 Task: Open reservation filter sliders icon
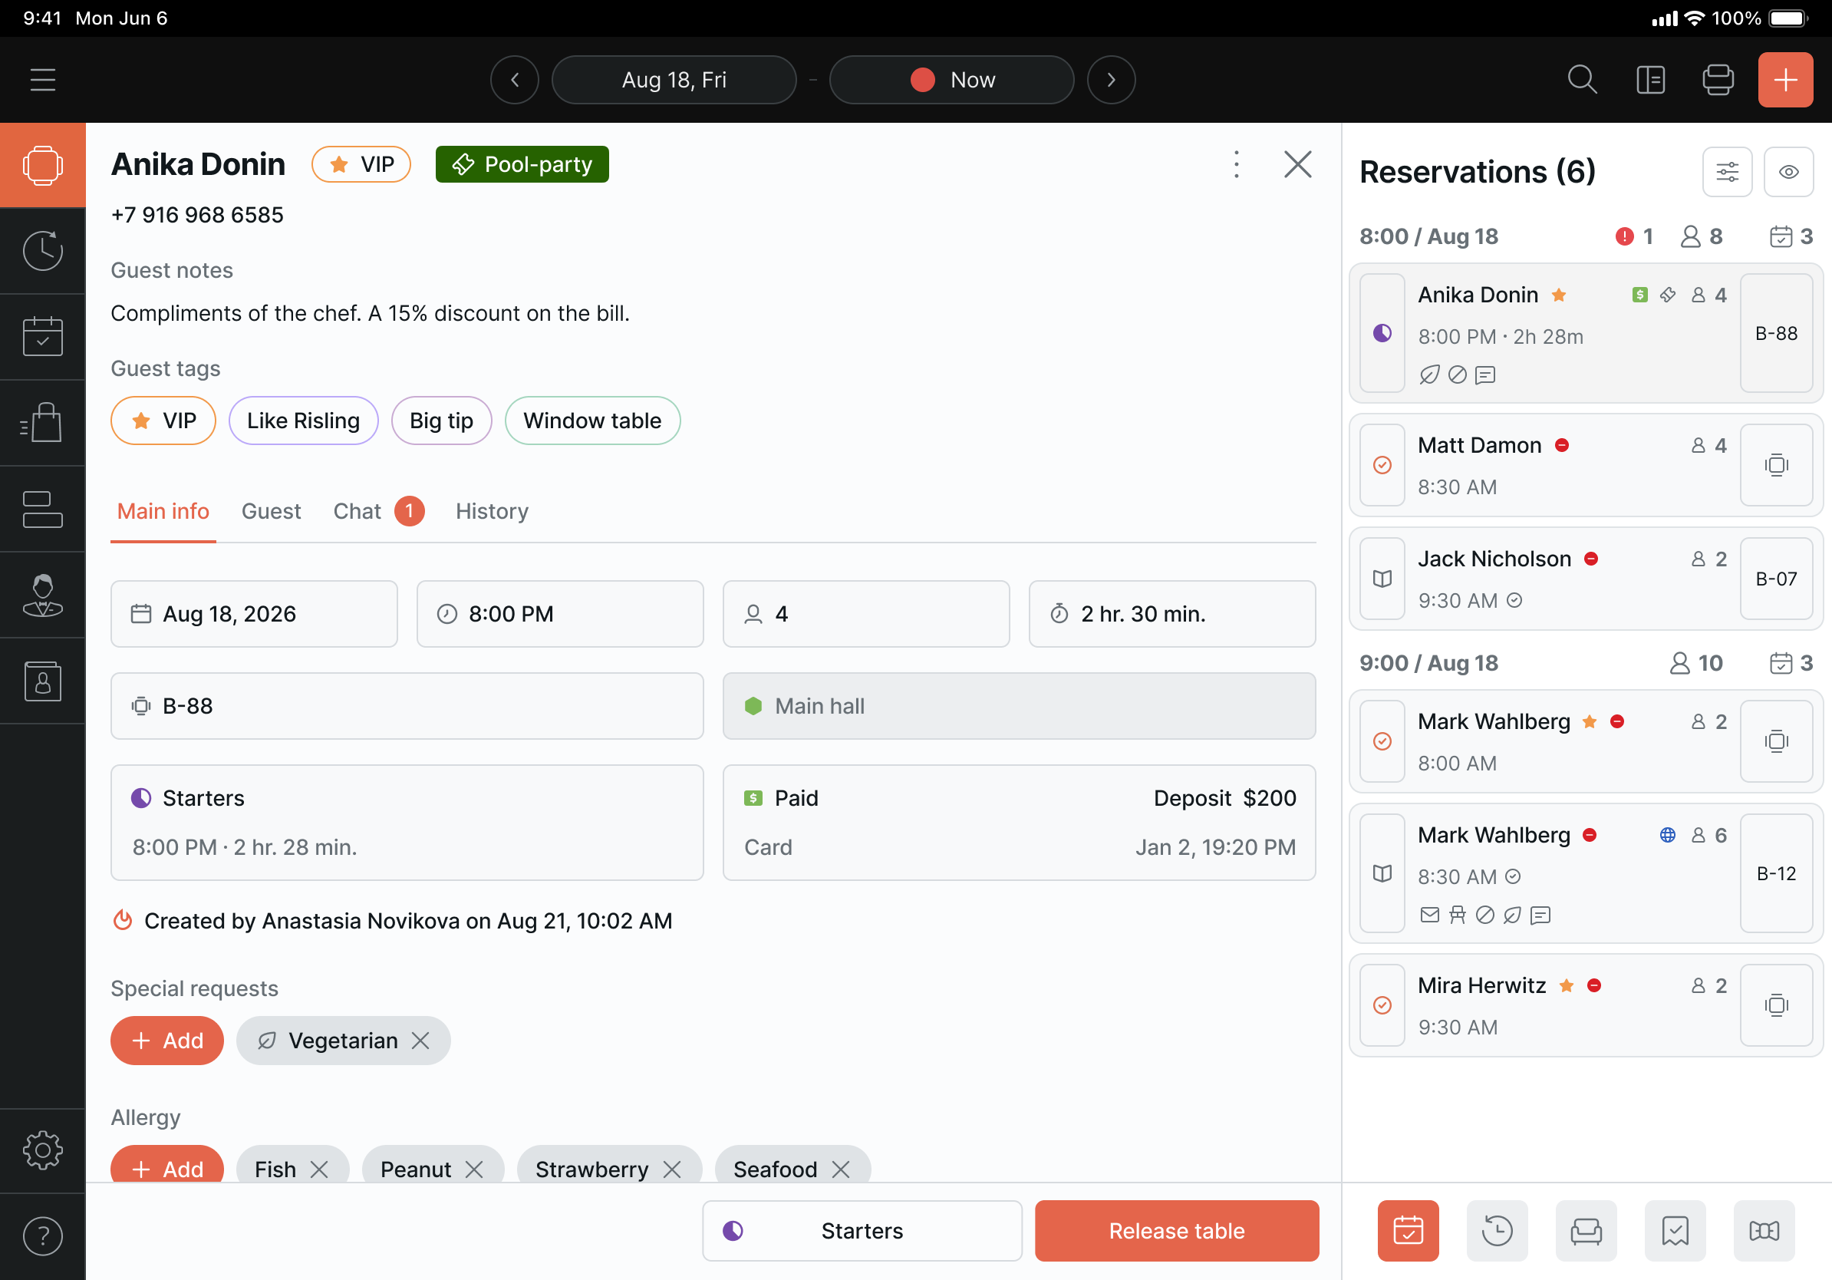tap(1727, 172)
